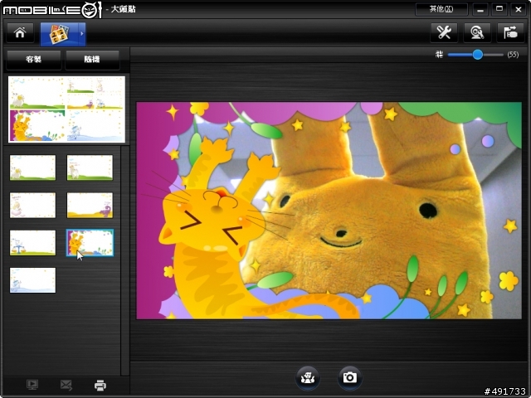The image size is (531, 398).
Task: Click the export to device icon
Action: [x=510, y=33]
